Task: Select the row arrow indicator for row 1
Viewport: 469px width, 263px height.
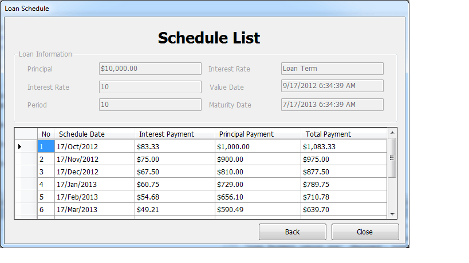Action: 19,146
